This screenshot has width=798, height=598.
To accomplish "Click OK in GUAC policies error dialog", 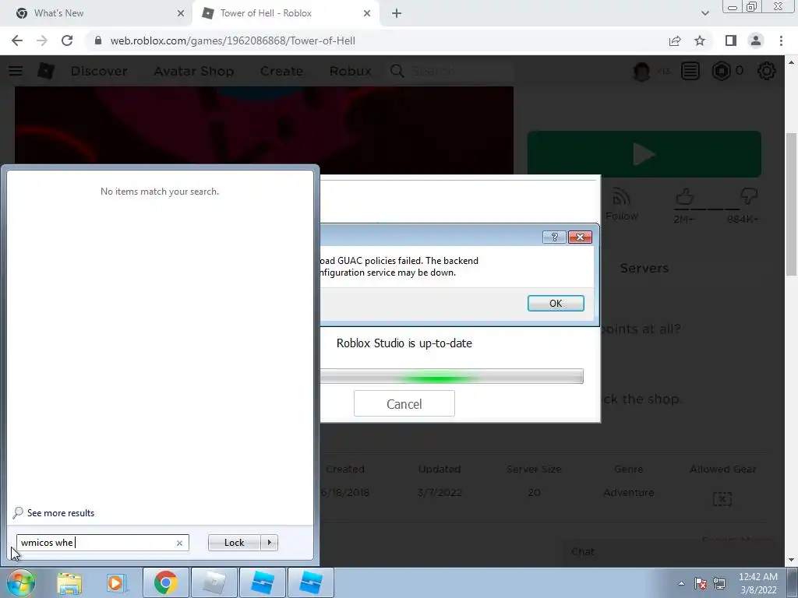I will click(x=556, y=303).
